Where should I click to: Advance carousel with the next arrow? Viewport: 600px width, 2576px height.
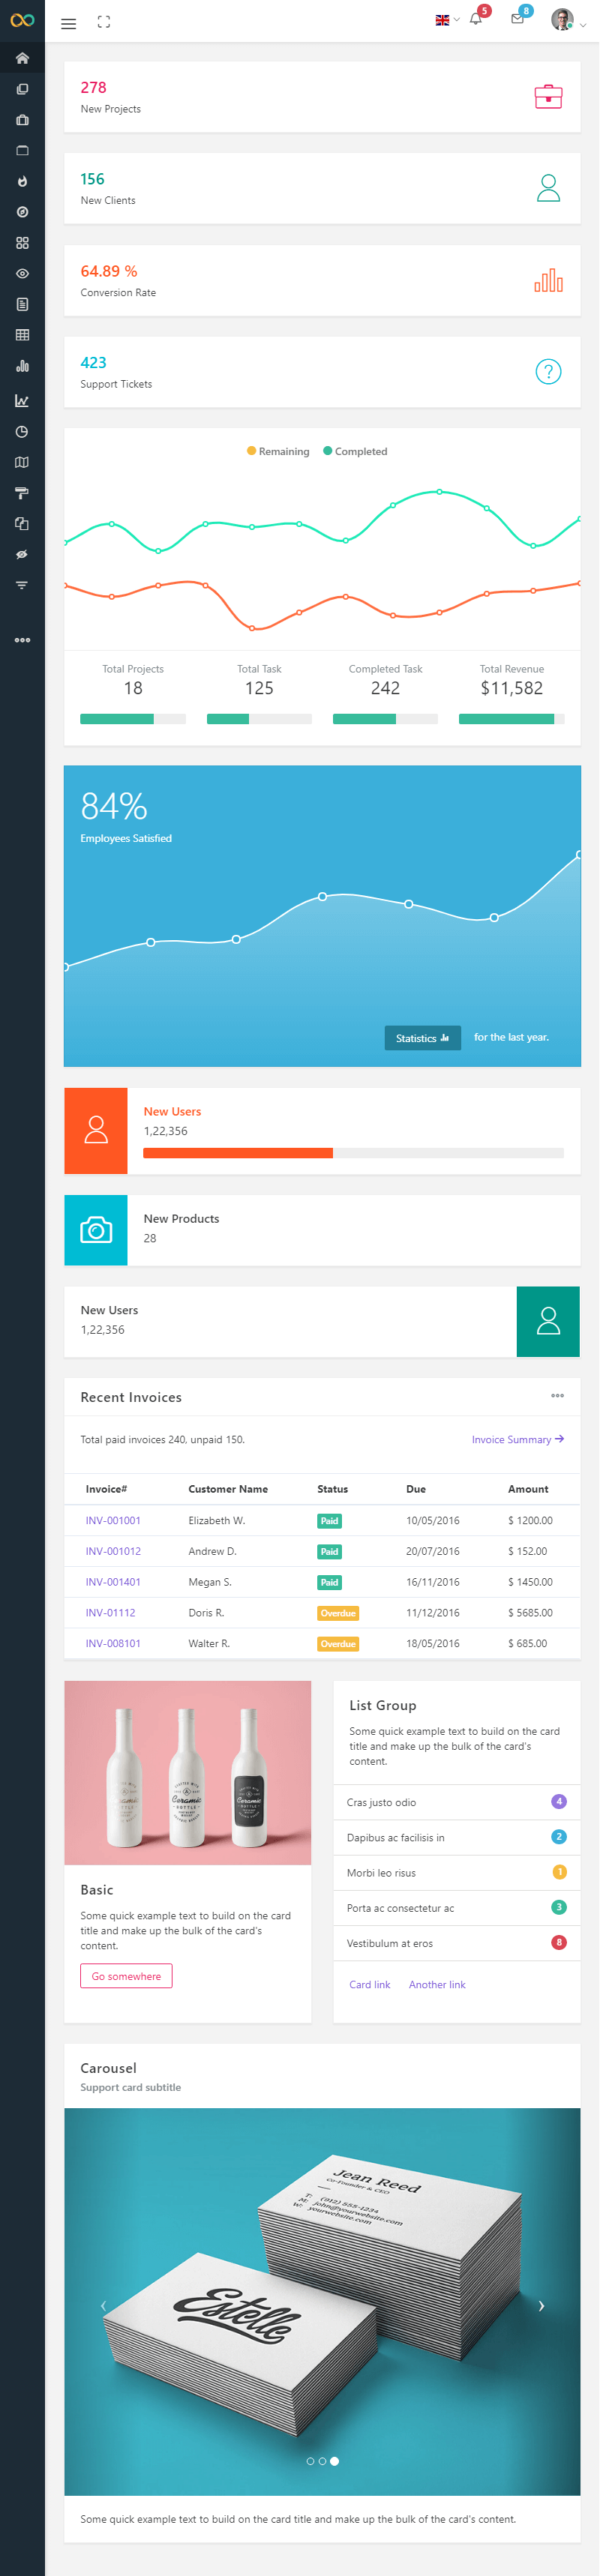[541, 2306]
